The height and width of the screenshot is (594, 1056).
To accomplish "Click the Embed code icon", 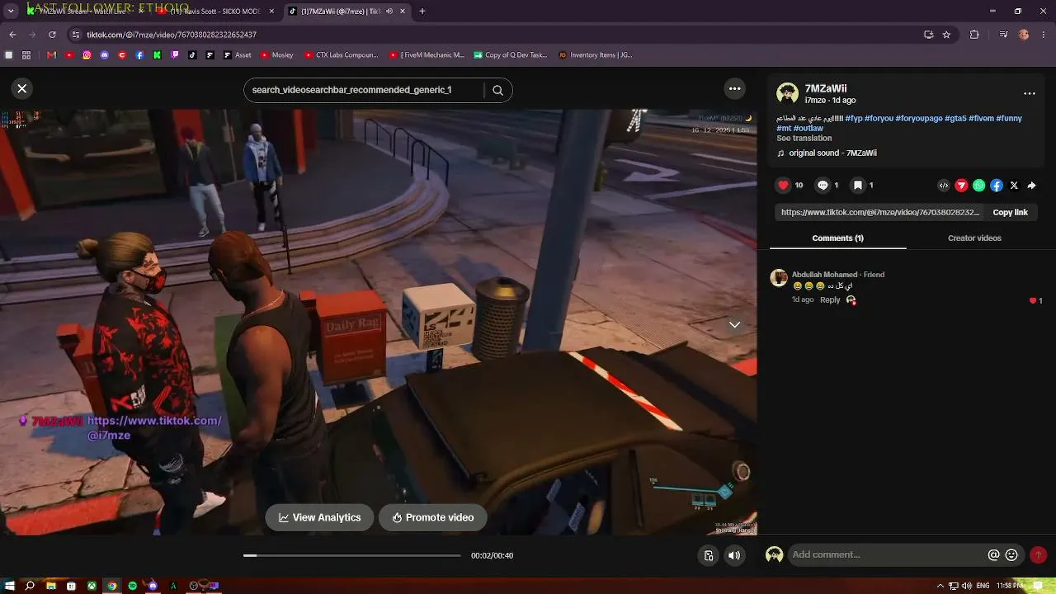I will click(944, 186).
